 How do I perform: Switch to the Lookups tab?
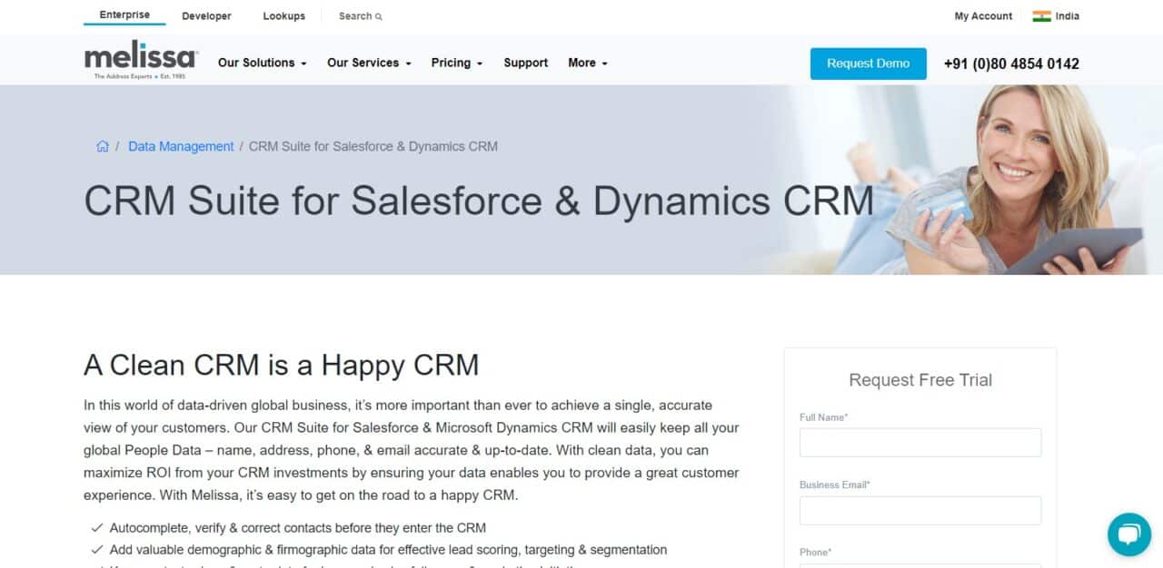click(284, 16)
